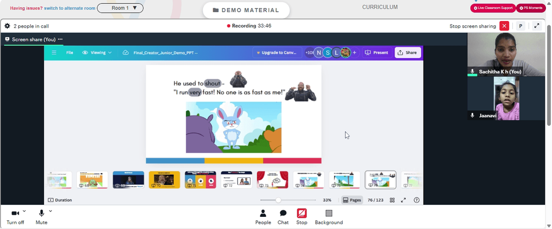
Task: Click the N collaborator avatar
Action: pos(319,53)
